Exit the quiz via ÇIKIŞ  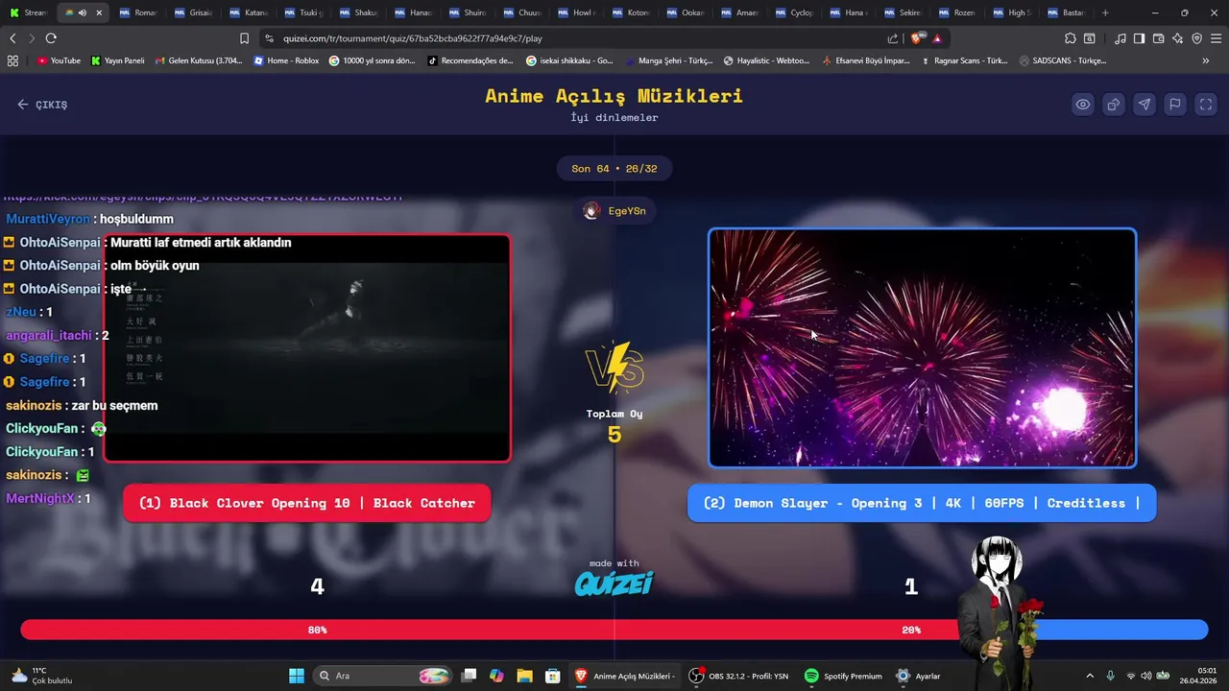(x=42, y=105)
